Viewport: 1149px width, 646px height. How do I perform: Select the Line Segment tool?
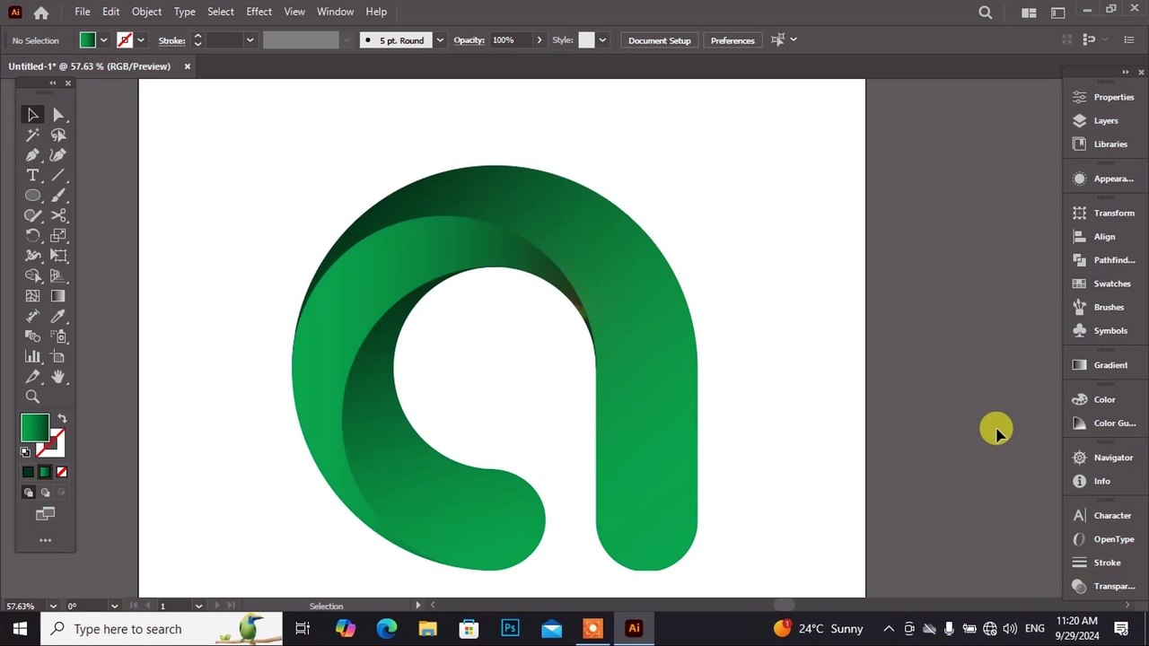click(58, 176)
